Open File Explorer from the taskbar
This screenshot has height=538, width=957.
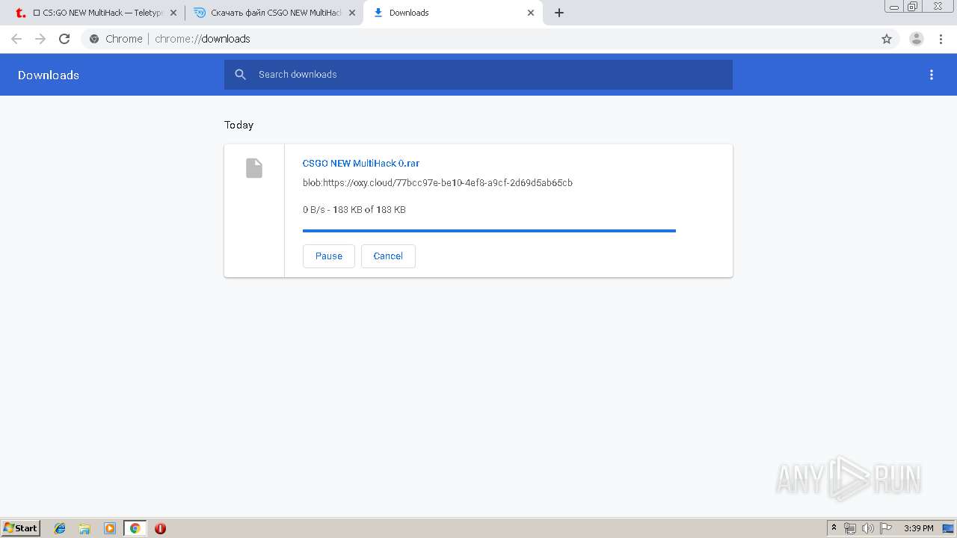click(x=84, y=528)
